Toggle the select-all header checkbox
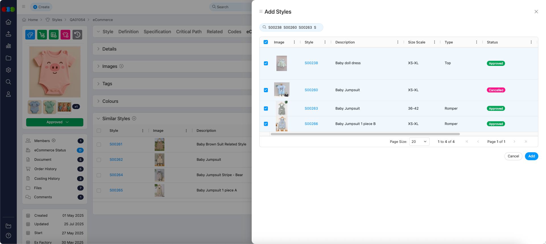546x244 pixels. [266, 42]
